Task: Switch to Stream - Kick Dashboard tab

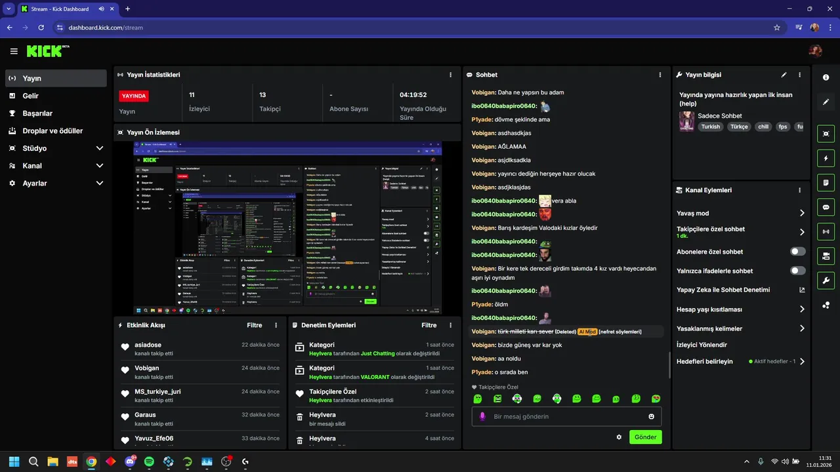Action: 67,9
